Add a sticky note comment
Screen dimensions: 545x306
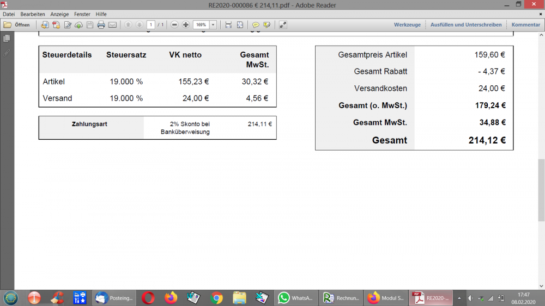pos(256,24)
